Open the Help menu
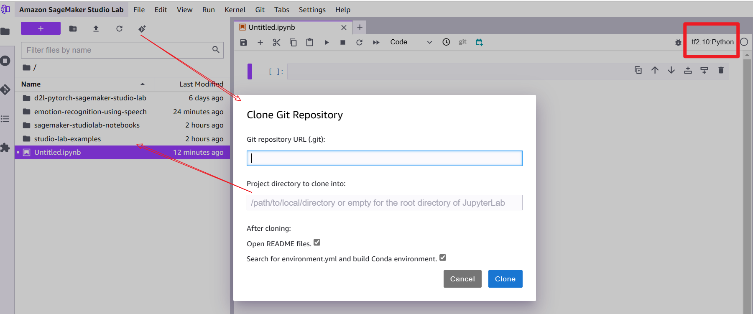 point(342,10)
